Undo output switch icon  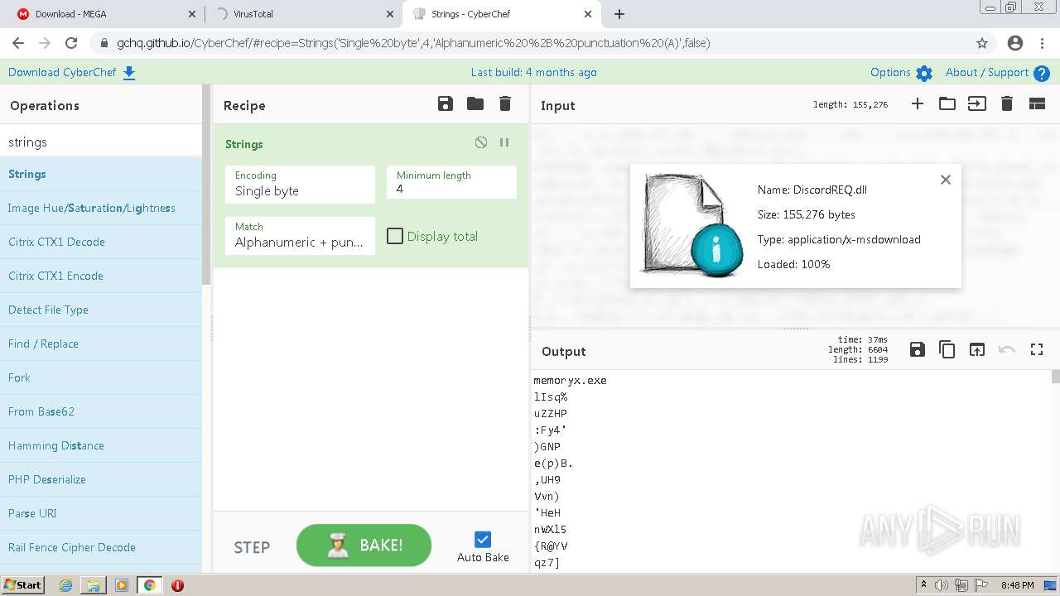1007,349
